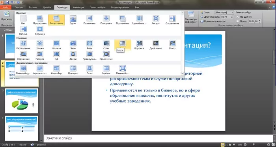Switch to the Анимация ribbon tab
This screenshot has width=276, height=147.
click(x=78, y=7)
